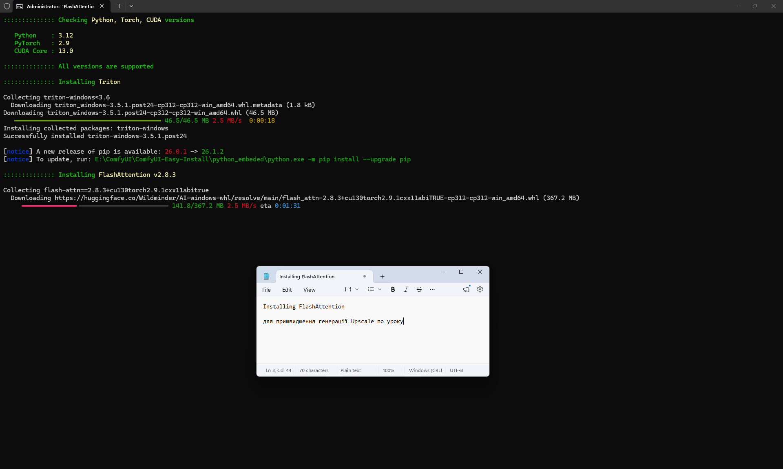The height and width of the screenshot is (469, 783).
Task: Close the unsaved Notepad tab via dot indicator
Action: click(x=365, y=276)
